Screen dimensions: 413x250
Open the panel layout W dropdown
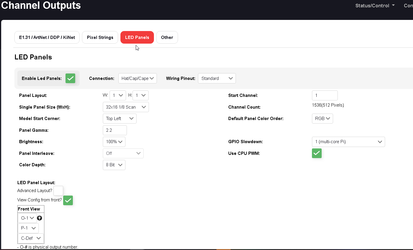click(x=117, y=95)
